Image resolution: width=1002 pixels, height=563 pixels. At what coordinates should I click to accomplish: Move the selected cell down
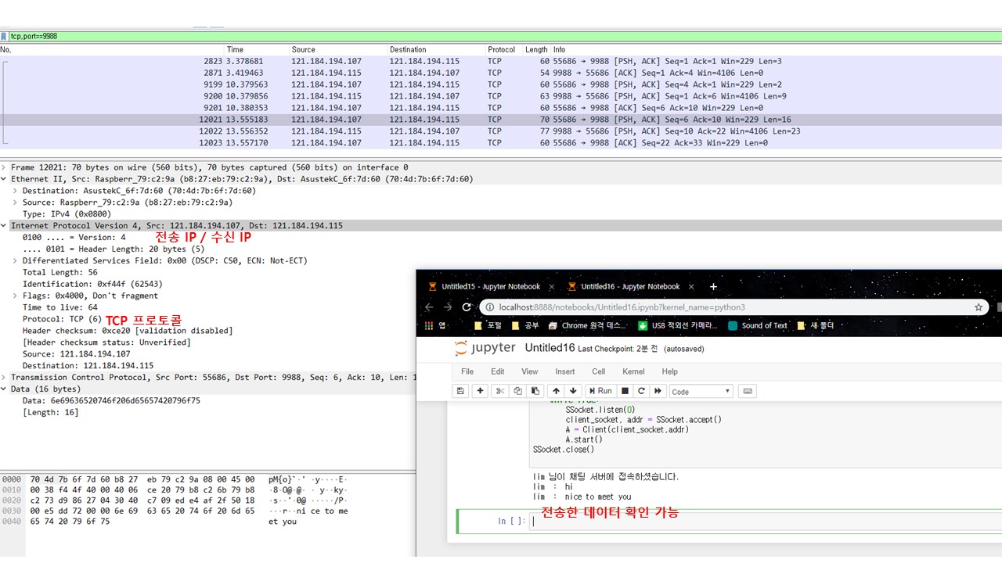[573, 391]
